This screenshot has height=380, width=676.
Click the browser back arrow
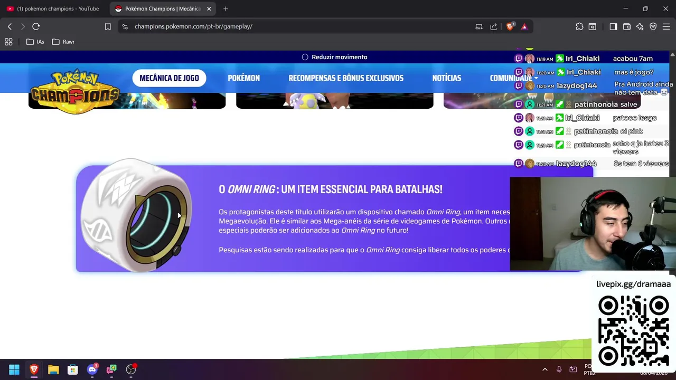(x=10, y=26)
